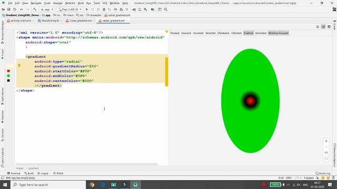The height and width of the screenshot is (189, 337).
Task: Switch to the activity_main.xml tab
Action: pos(21,21)
